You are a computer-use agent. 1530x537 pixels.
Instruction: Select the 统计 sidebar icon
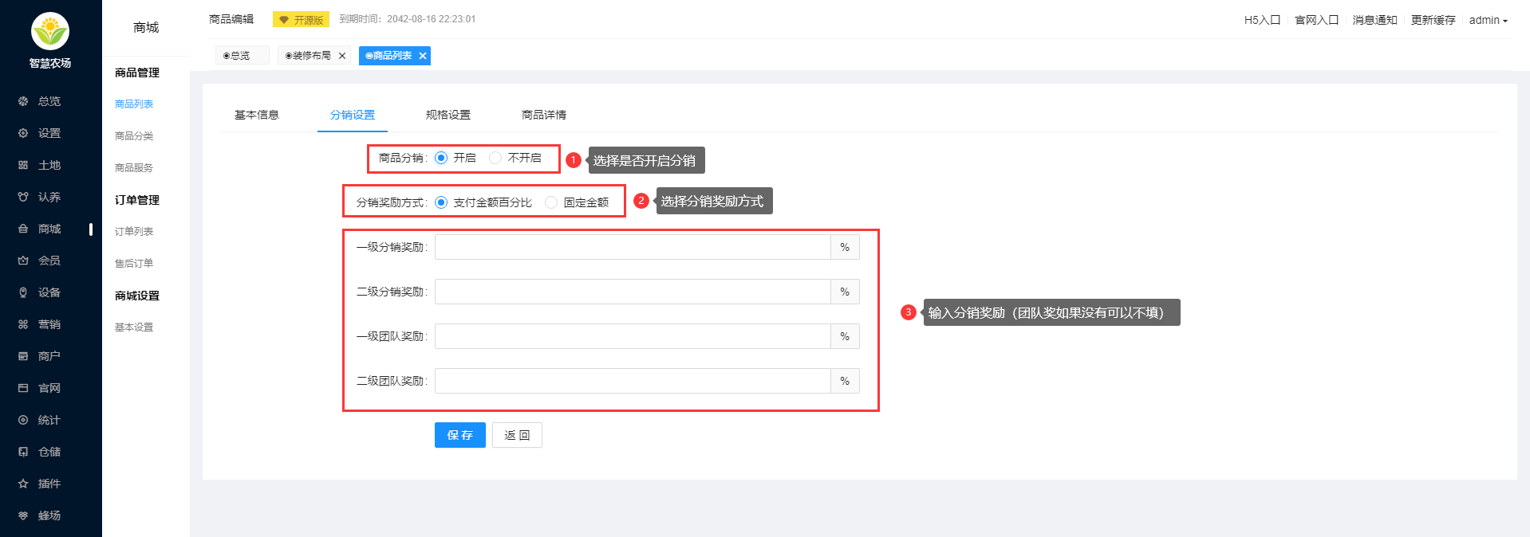pyautogui.click(x=23, y=420)
